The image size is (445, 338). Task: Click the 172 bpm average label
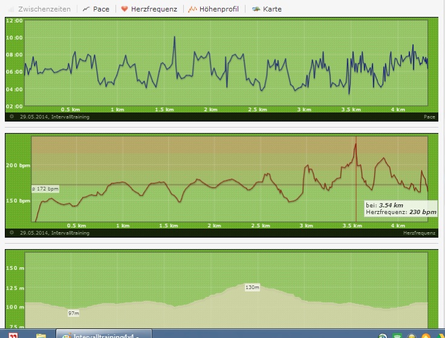(x=45, y=189)
